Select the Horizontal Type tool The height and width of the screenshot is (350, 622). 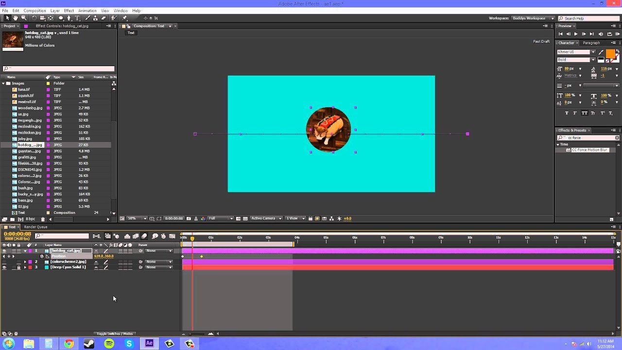(x=77, y=17)
